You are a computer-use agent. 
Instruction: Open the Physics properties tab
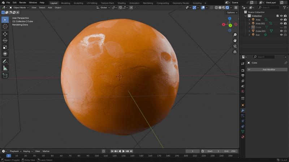(243, 121)
